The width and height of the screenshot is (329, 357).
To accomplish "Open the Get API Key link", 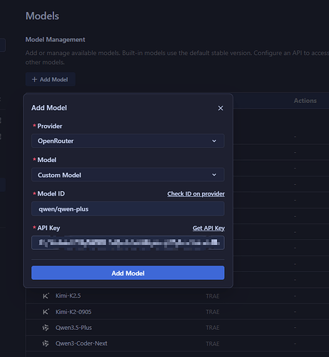I will [x=208, y=228].
